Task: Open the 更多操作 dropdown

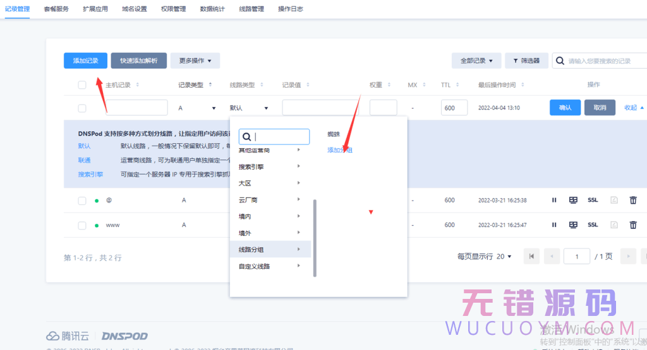Action: pyautogui.click(x=195, y=61)
